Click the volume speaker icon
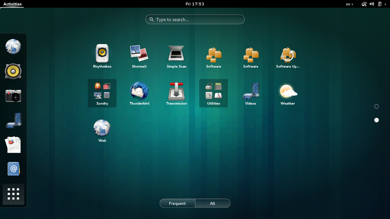Screen dimensions: 390x219 tap(372, 4)
